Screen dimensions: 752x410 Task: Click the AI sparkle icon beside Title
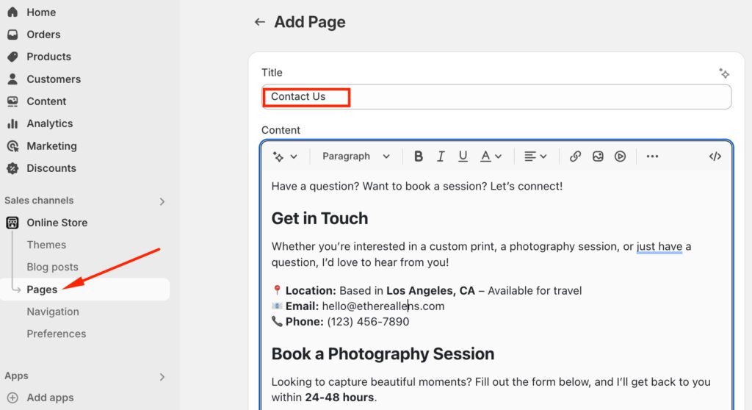click(724, 73)
